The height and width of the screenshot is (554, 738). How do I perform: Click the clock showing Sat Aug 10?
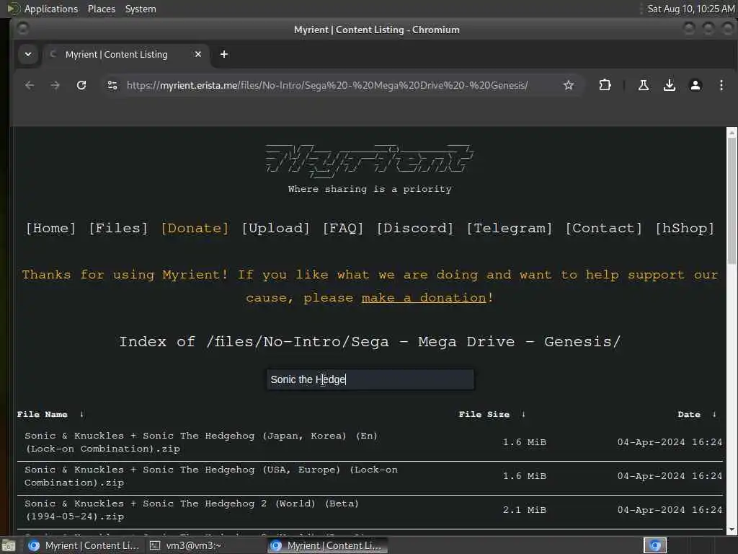point(690,9)
